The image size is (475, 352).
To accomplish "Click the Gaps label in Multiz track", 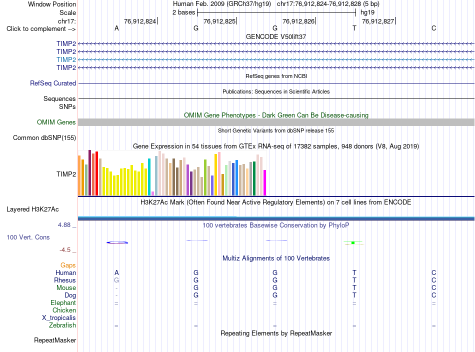I will 68,265.
